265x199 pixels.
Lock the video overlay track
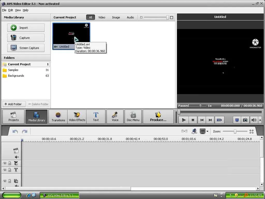[x=10, y=181]
